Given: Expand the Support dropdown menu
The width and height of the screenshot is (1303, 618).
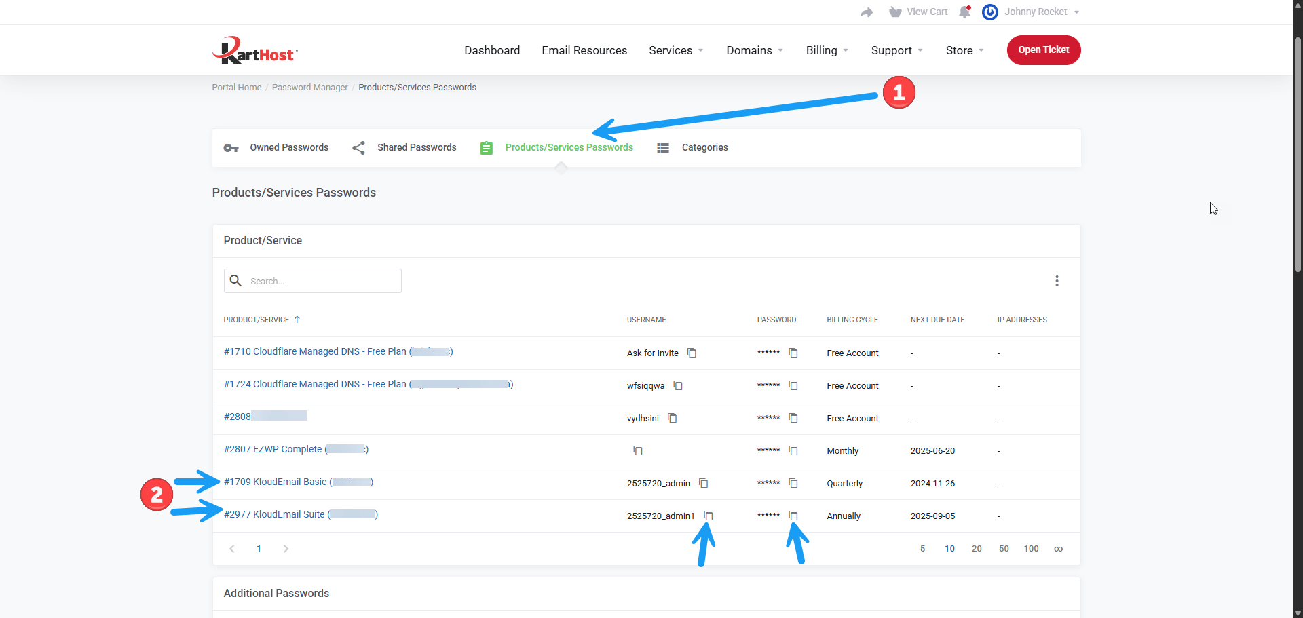Looking at the screenshot, I should 897,50.
